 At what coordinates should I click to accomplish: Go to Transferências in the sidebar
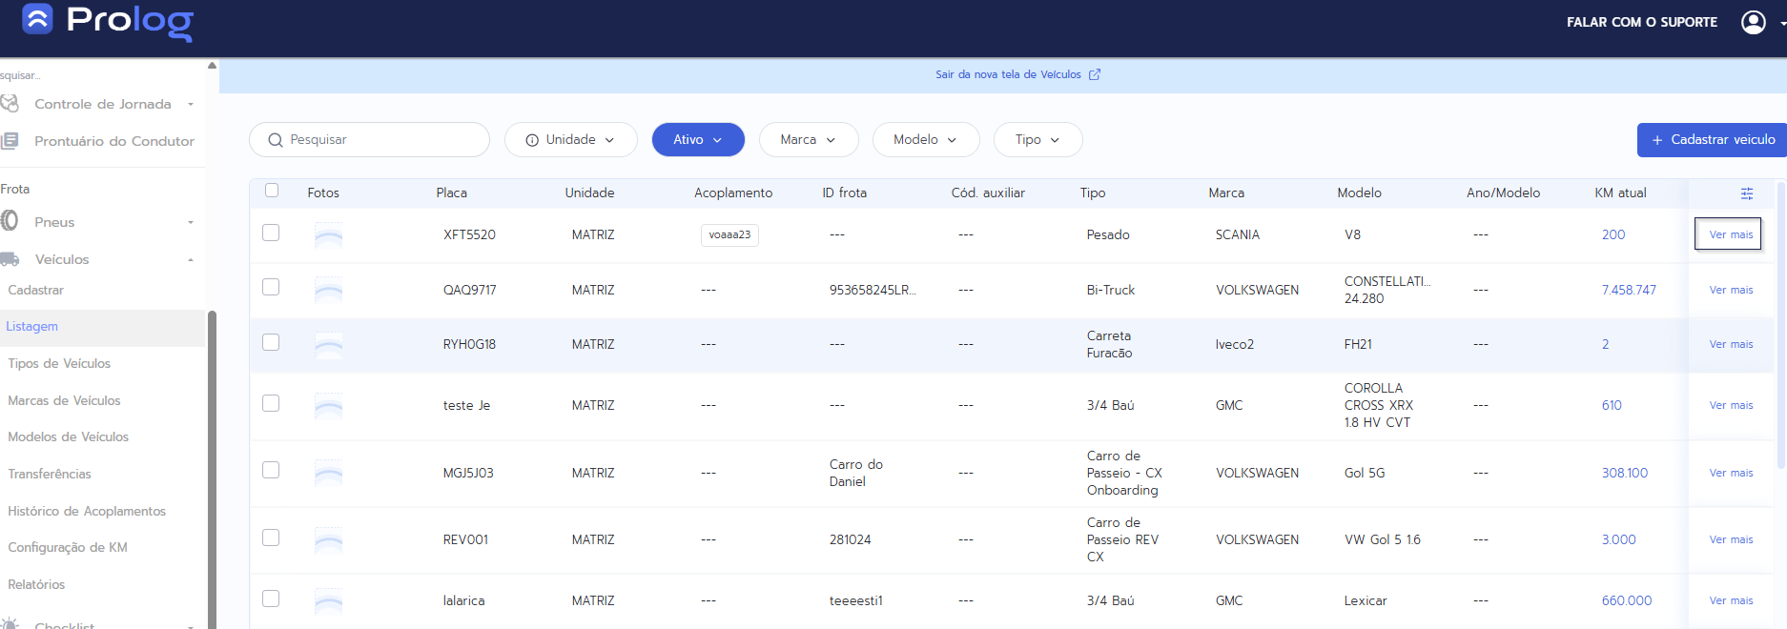pyautogui.click(x=50, y=474)
